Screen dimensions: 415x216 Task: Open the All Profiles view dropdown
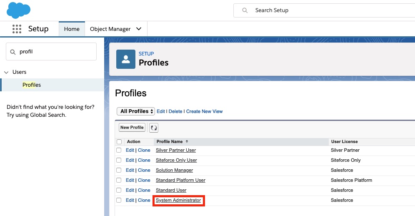(x=136, y=111)
